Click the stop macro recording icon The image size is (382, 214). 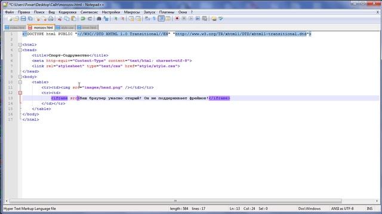(184, 18)
